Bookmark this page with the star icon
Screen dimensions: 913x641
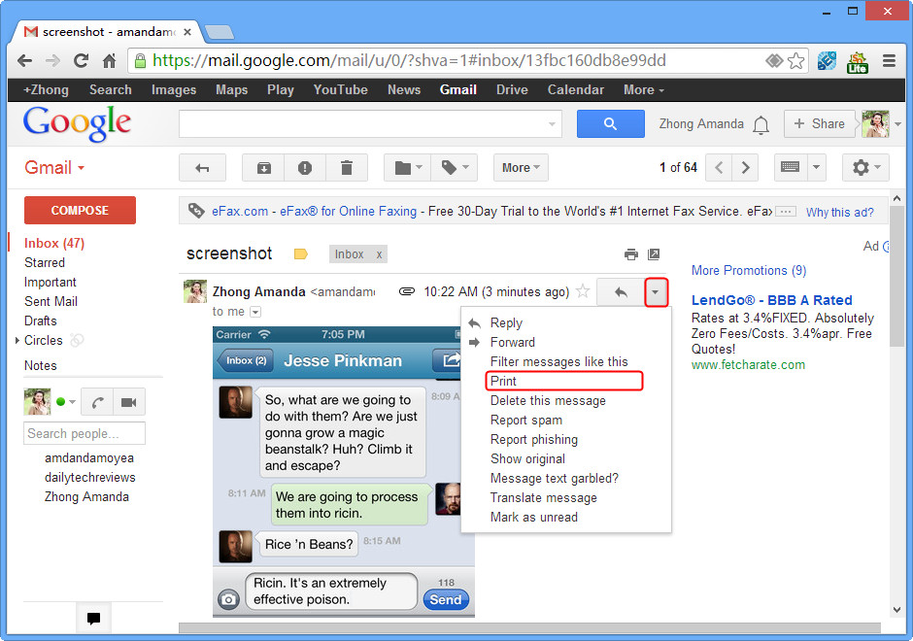[796, 60]
